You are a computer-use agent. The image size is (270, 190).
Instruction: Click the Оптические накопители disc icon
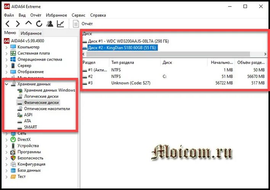(20, 108)
